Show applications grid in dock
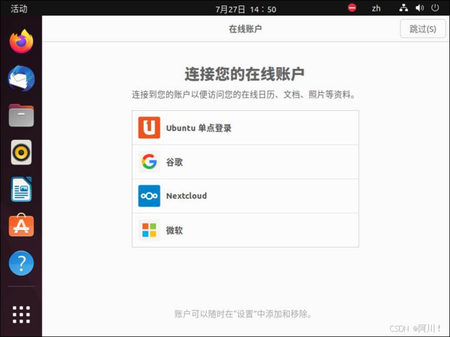450x337 pixels. (21, 314)
